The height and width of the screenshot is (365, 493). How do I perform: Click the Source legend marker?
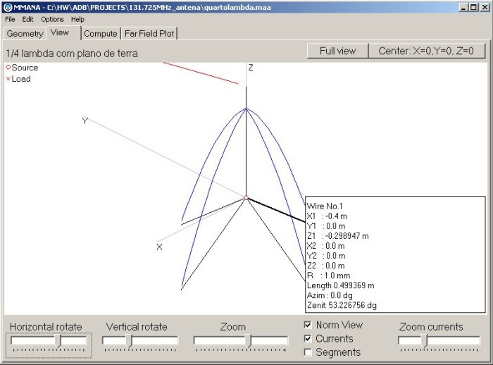point(8,68)
